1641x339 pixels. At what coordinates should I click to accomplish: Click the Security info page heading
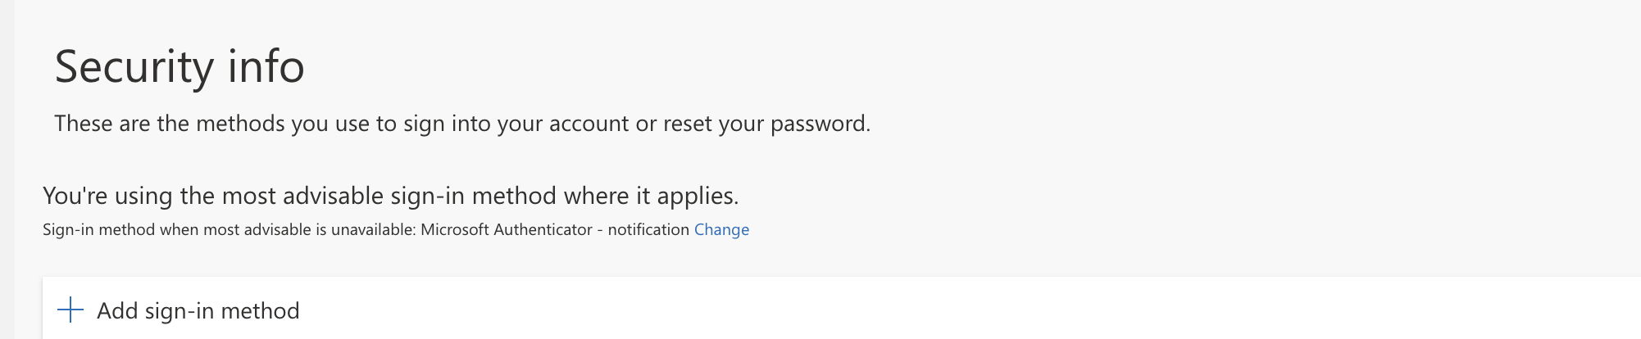(180, 66)
